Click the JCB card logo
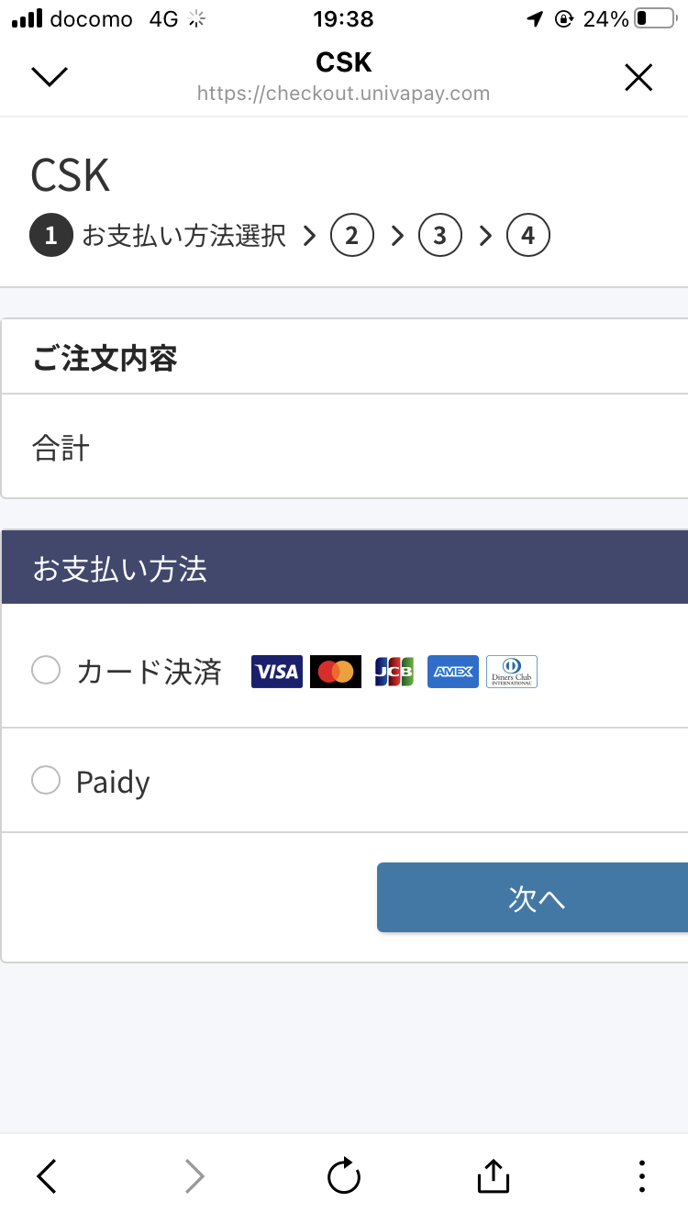Viewport: 688px width, 1224px height. 394,672
